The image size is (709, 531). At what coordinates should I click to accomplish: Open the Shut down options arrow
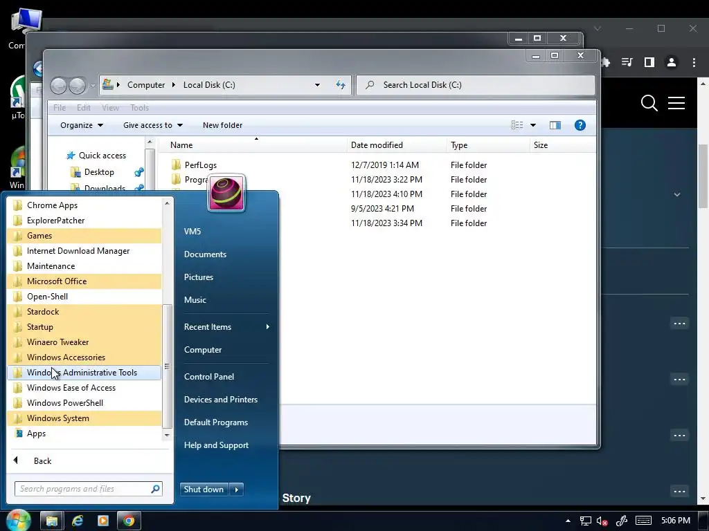pos(237,490)
